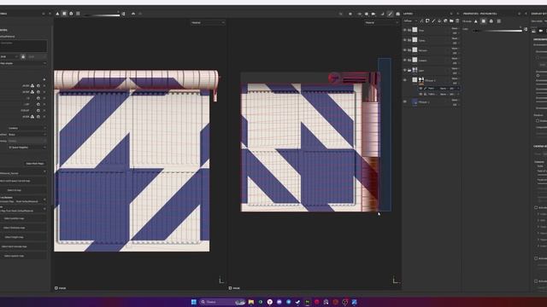Add a smart material layer icon
The height and width of the screenshot is (307, 547).
coord(445,21)
